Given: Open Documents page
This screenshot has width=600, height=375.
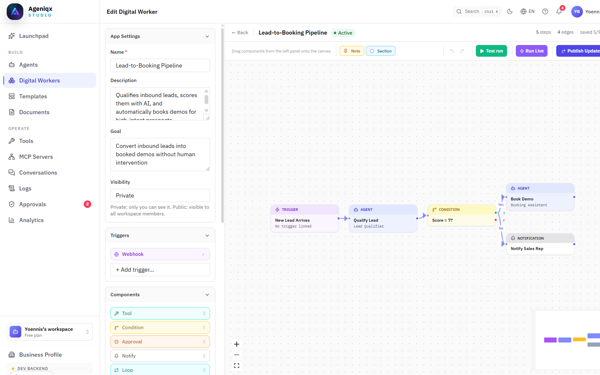Looking at the screenshot, I should (50, 112).
